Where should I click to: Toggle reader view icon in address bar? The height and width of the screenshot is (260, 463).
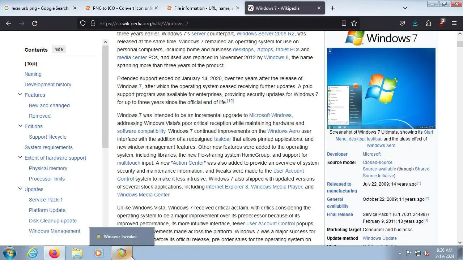click(x=344, y=23)
